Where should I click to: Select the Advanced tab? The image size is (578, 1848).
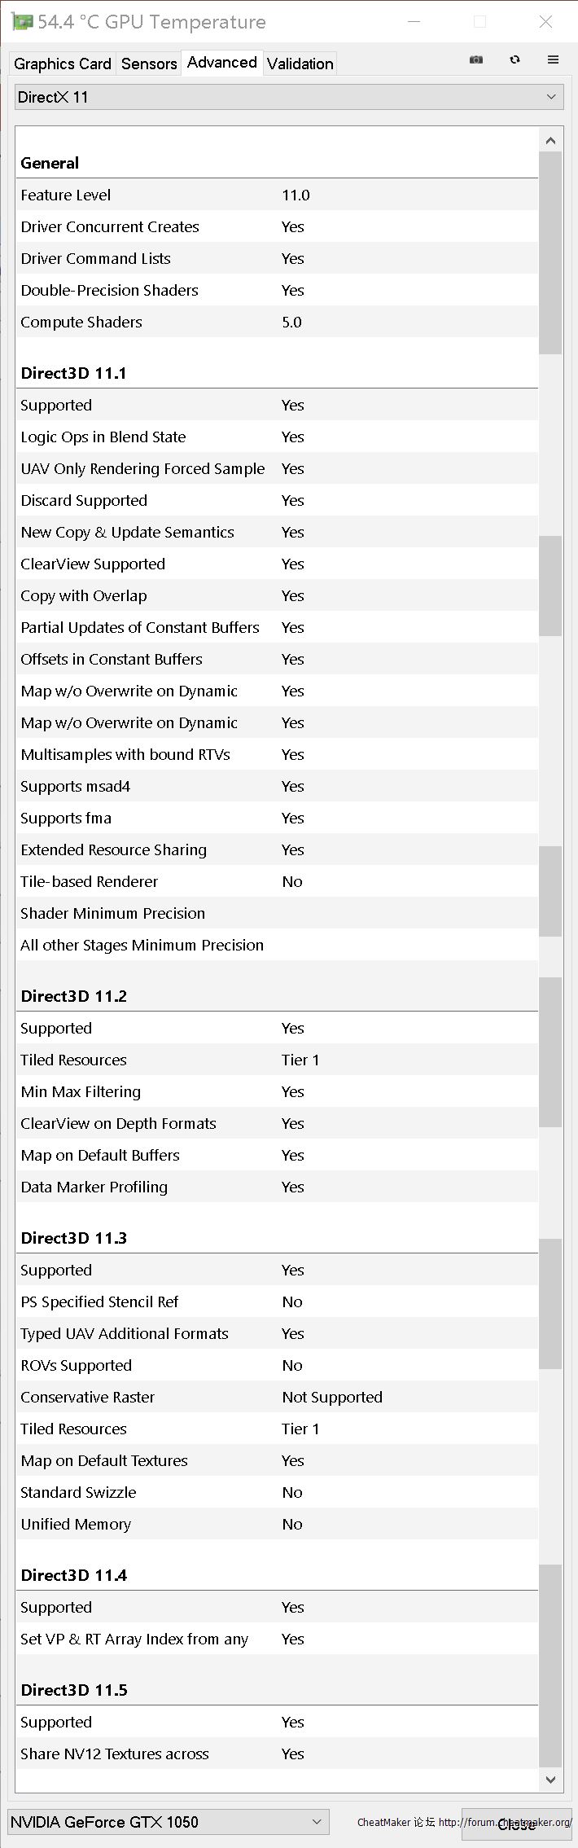click(221, 63)
